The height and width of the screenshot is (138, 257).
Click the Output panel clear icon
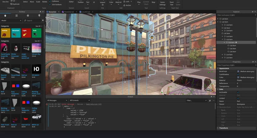(x=210, y=100)
